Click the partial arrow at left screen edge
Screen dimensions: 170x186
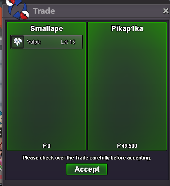point(0,132)
